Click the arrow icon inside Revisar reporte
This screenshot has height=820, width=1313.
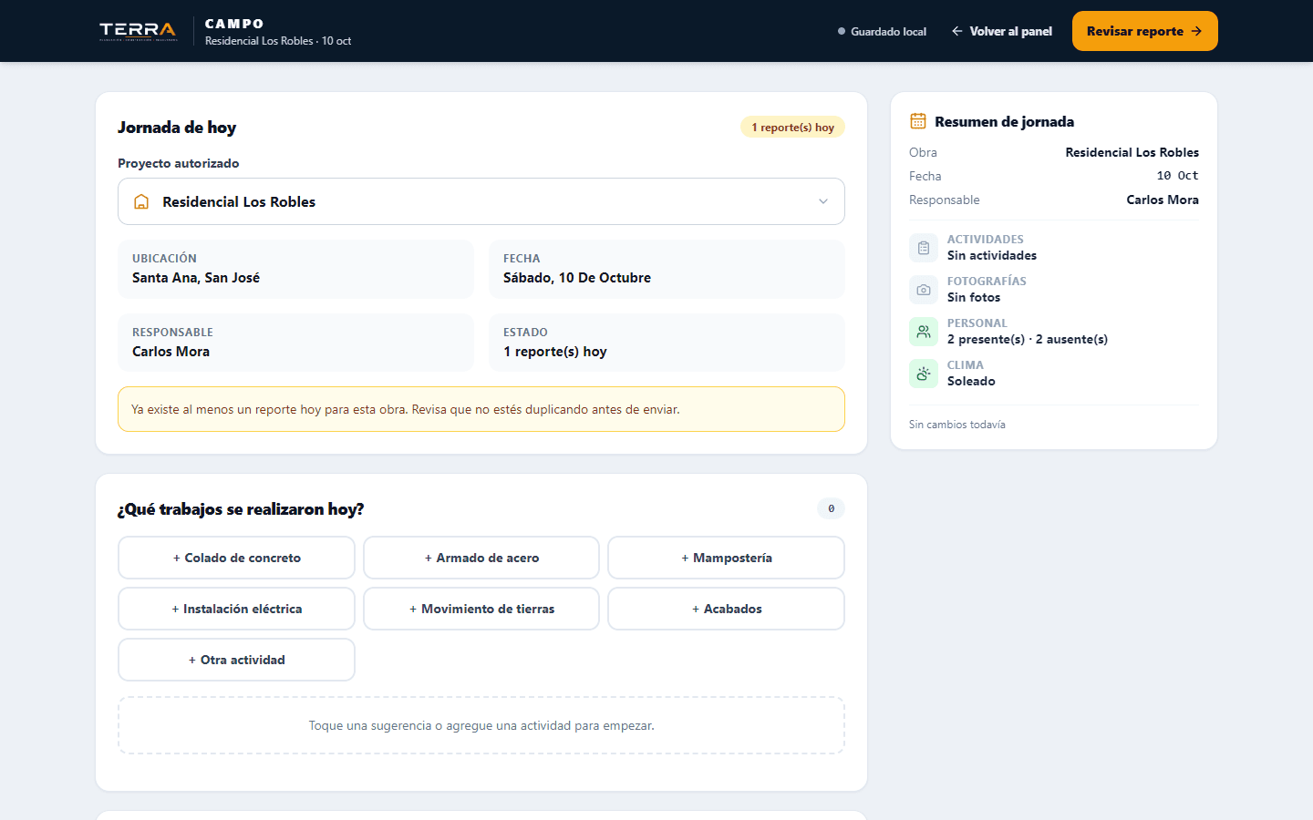point(1196,31)
